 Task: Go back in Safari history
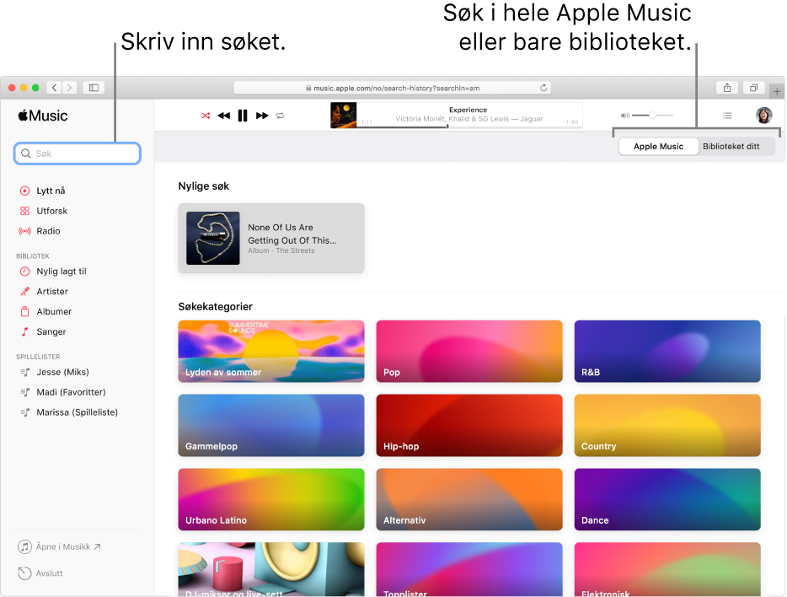click(55, 88)
